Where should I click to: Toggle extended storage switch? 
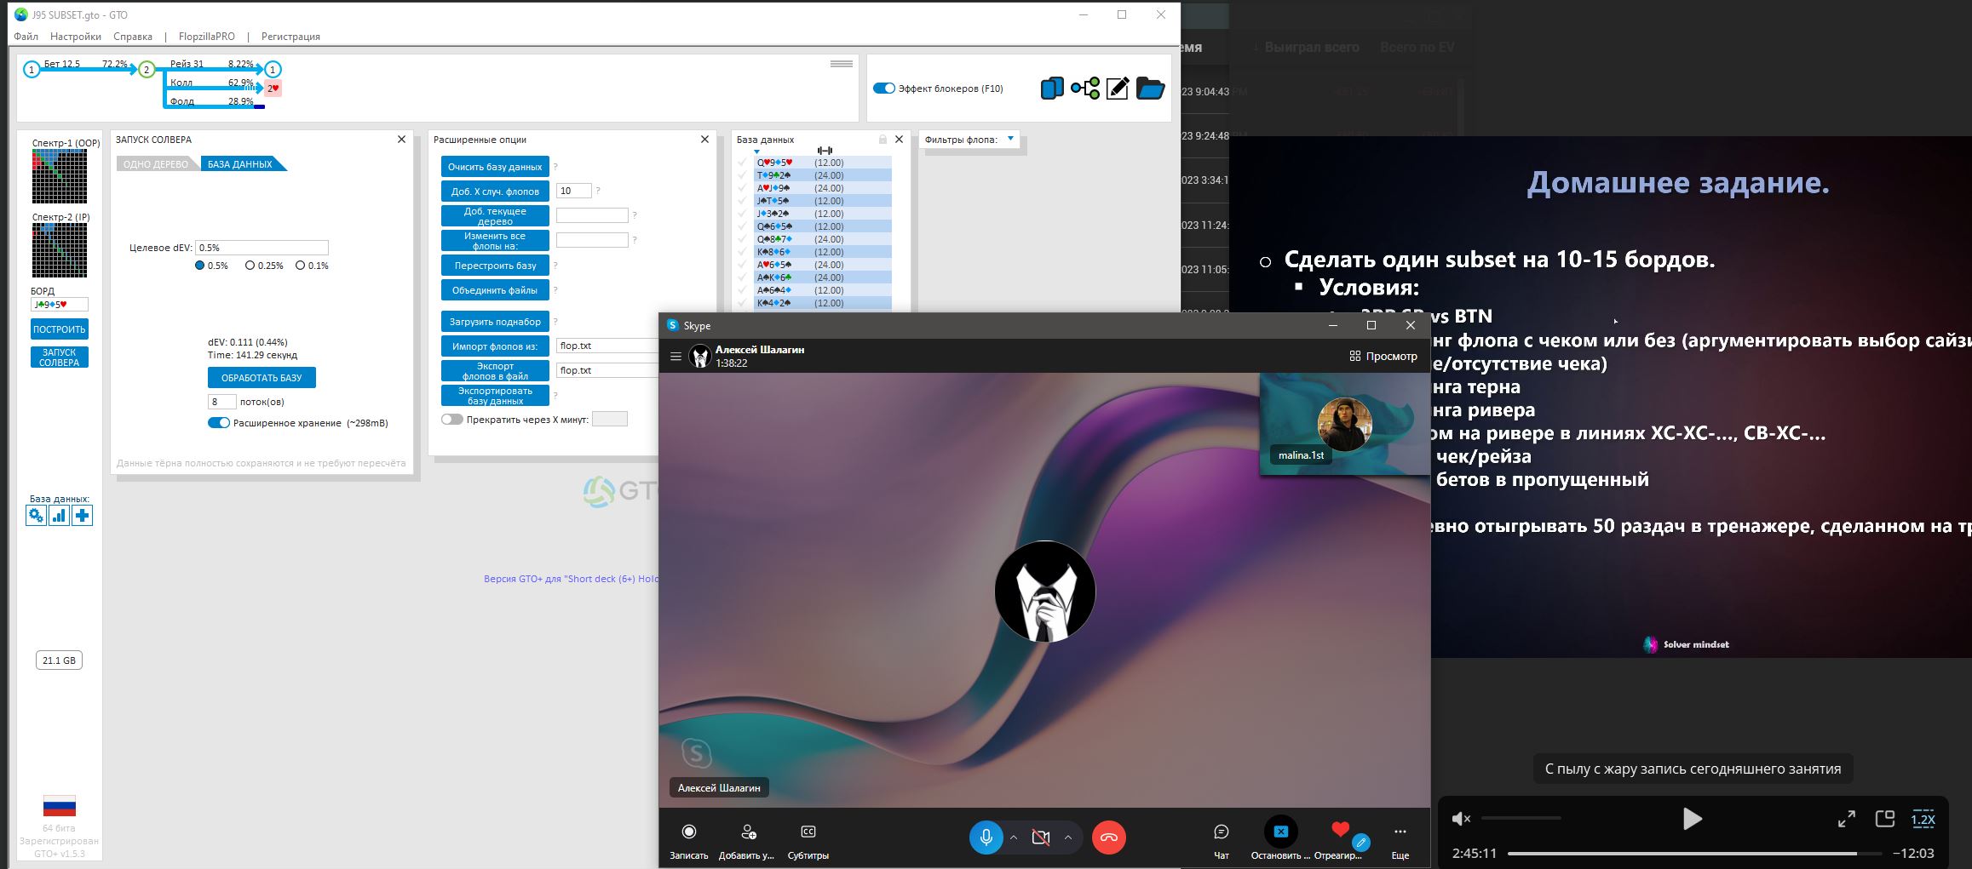coord(219,423)
